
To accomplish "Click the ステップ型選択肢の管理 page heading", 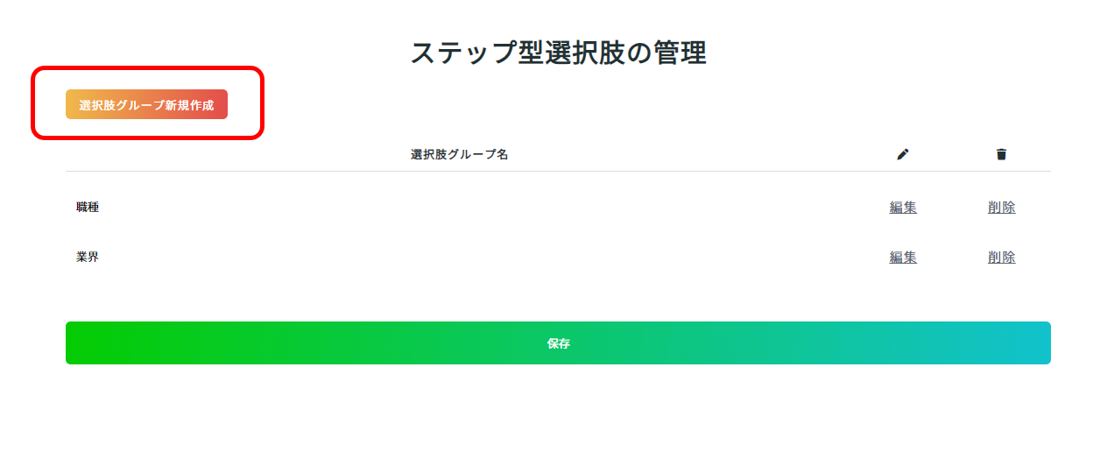I will coord(558,53).
